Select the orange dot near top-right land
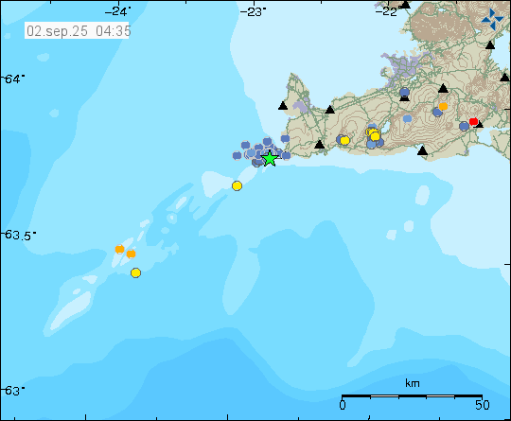The width and height of the screenshot is (511, 421). [x=443, y=106]
